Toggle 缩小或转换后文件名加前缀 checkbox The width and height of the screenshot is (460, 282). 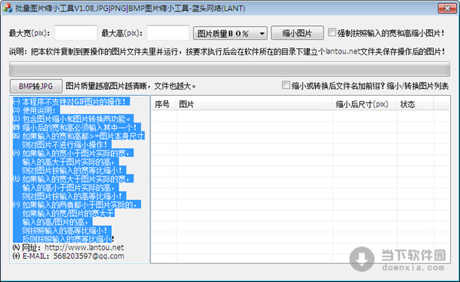[x=286, y=85]
